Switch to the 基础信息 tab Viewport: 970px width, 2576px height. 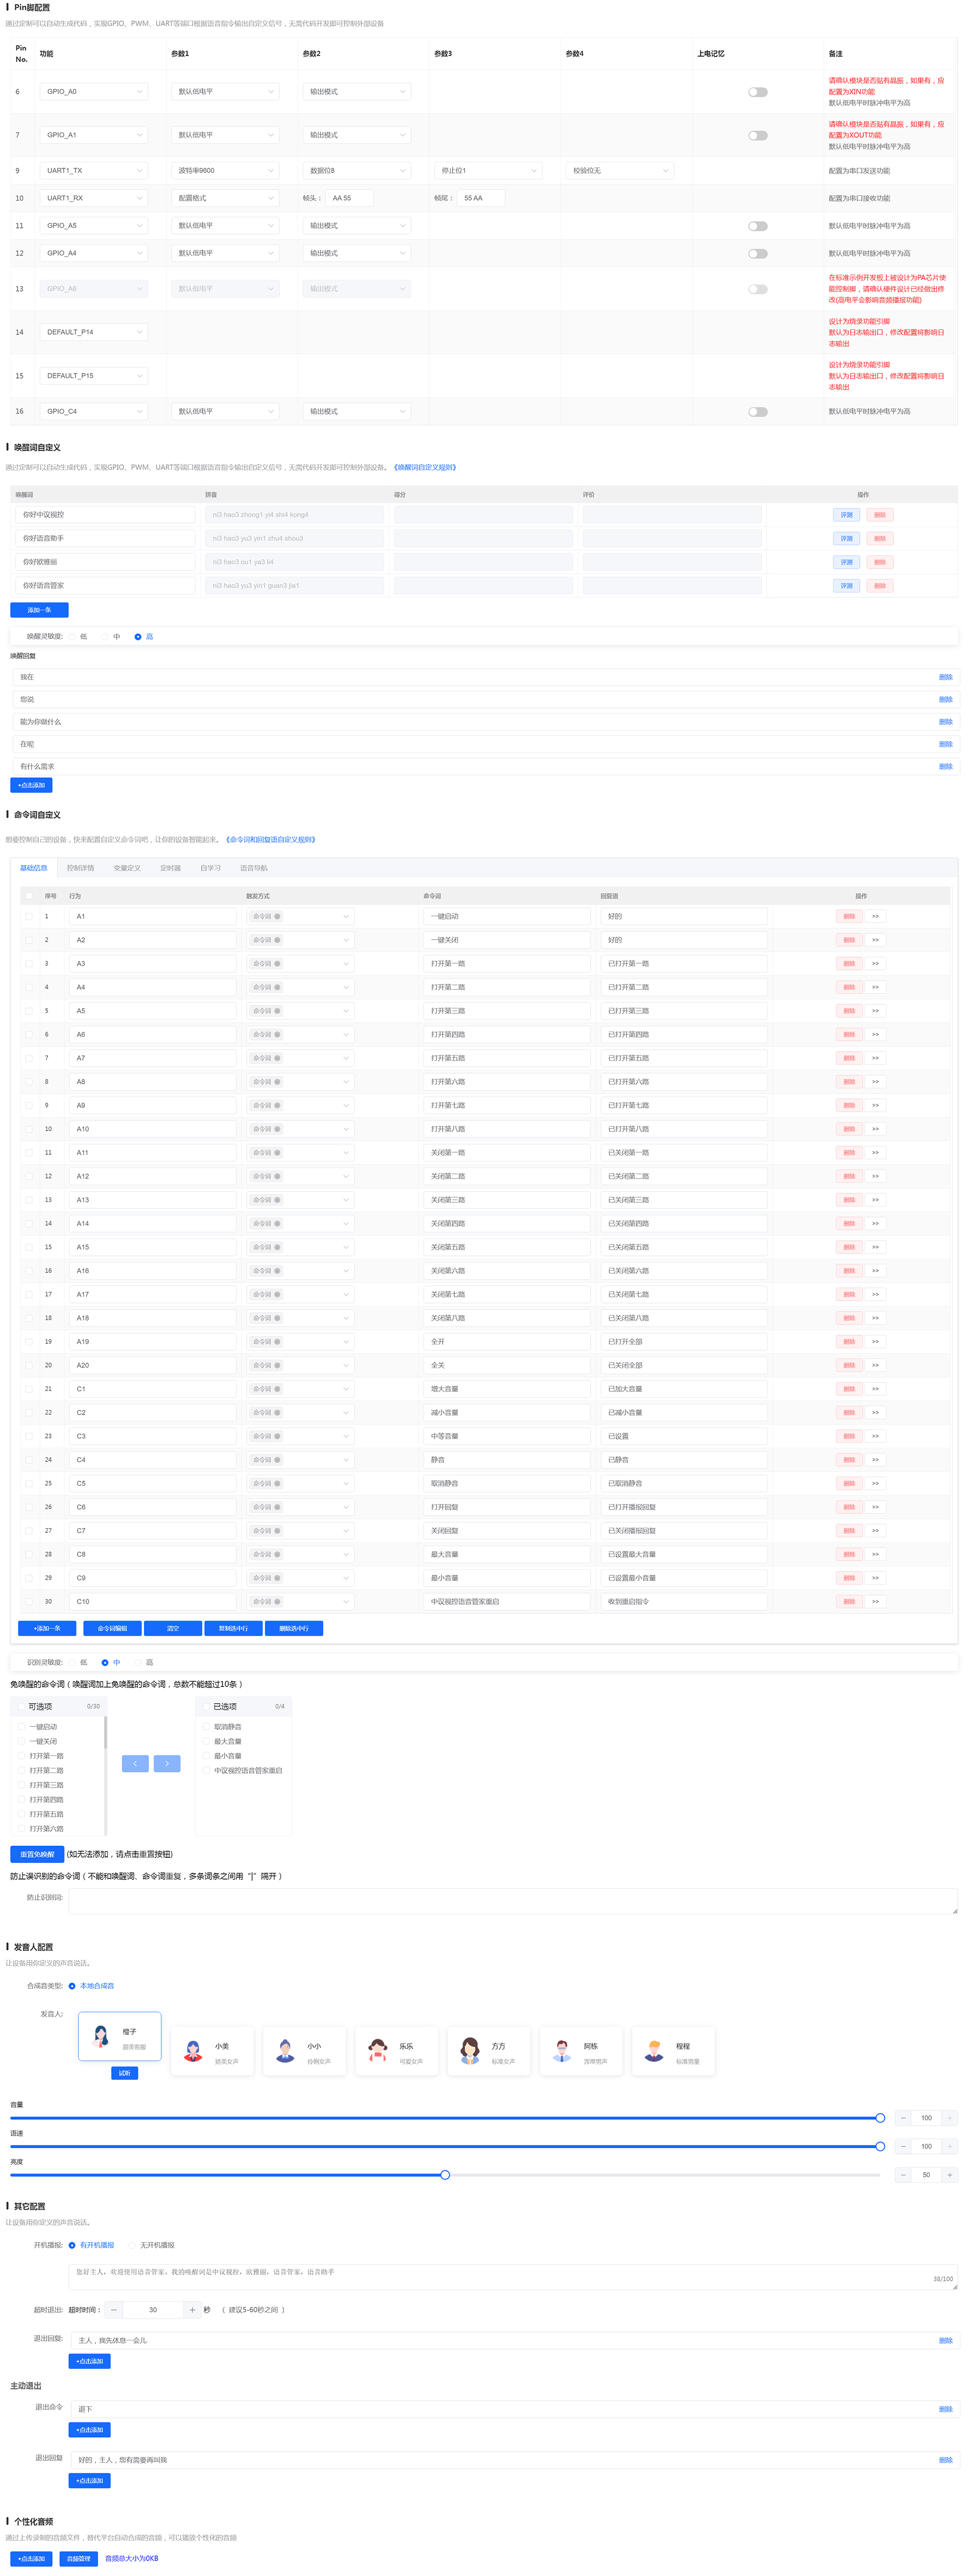point(34,868)
